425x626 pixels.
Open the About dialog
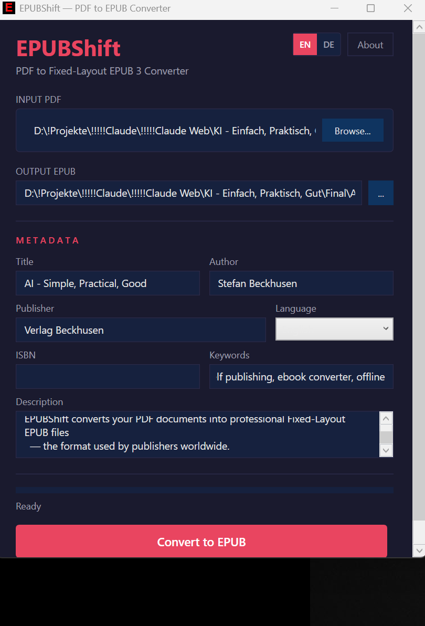tap(370, 44)
